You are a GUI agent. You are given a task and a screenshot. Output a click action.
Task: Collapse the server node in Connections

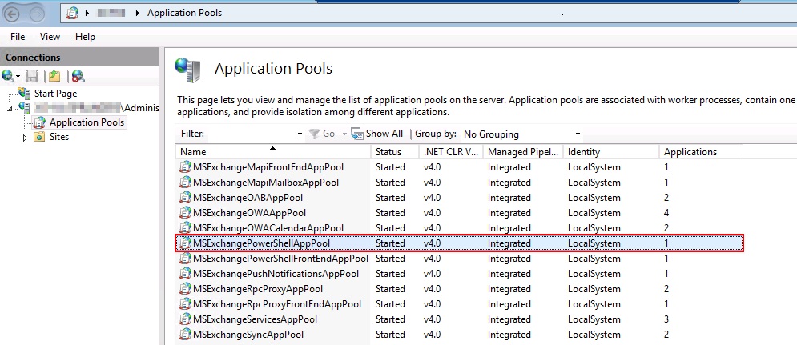tap(10, 108)
